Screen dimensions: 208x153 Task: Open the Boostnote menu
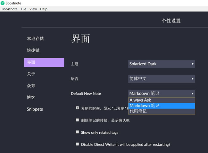point(10,9)
